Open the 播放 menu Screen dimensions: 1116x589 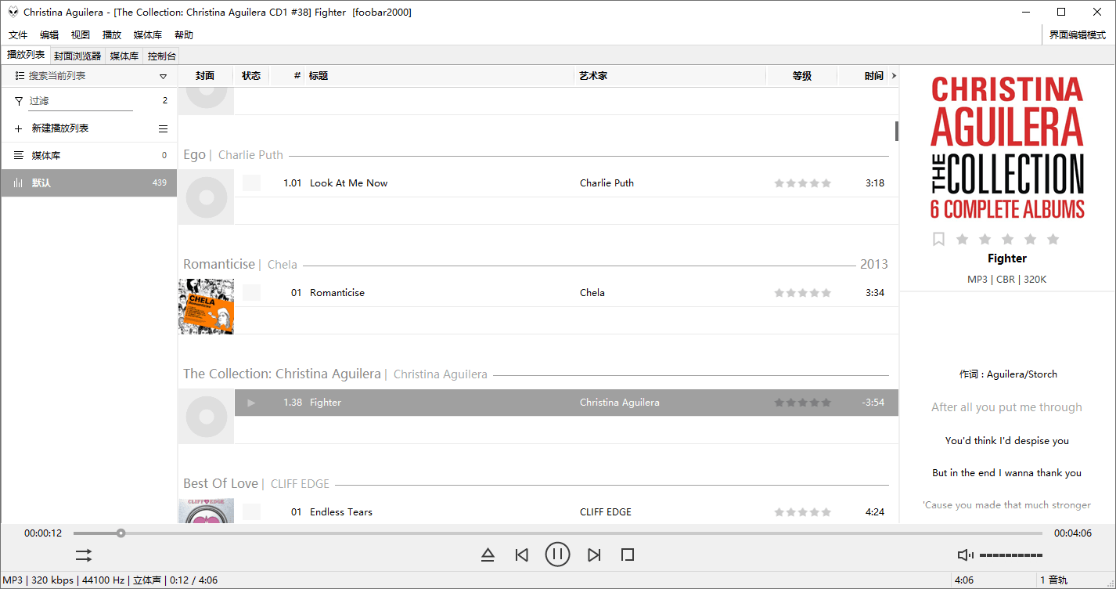(x=112, y=34)
